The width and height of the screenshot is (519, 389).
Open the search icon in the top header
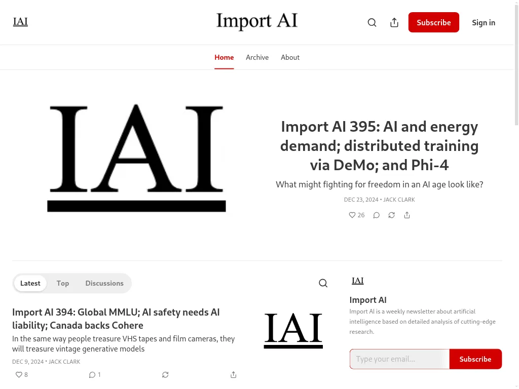[372, 22]
